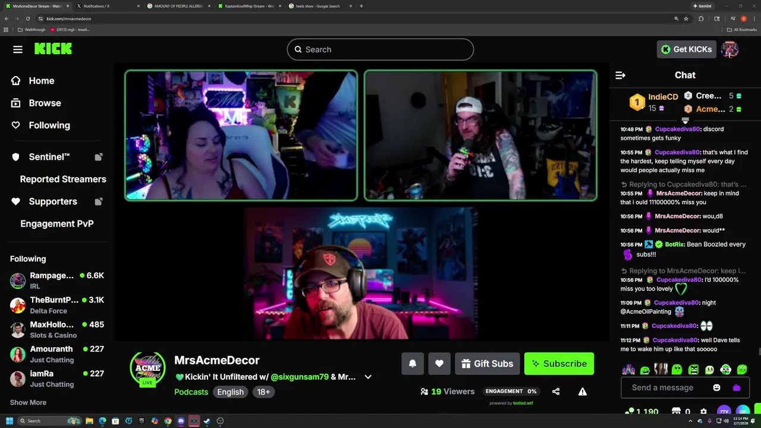The height and width of the screenshot is (428, 761).
Task: Open Following page in sidebar
Action: click(x=40, y=125)
